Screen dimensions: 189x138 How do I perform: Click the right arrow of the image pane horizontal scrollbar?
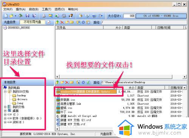(x=184, y=77)
